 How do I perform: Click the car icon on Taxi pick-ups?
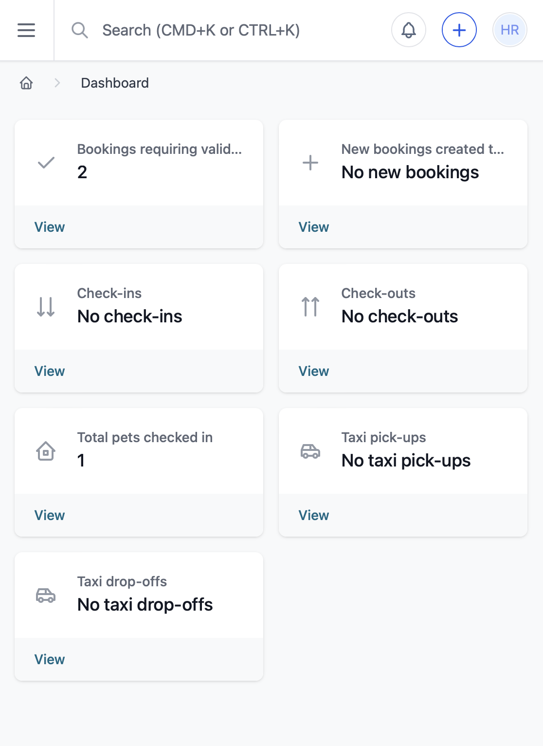(x=310, y=451)
